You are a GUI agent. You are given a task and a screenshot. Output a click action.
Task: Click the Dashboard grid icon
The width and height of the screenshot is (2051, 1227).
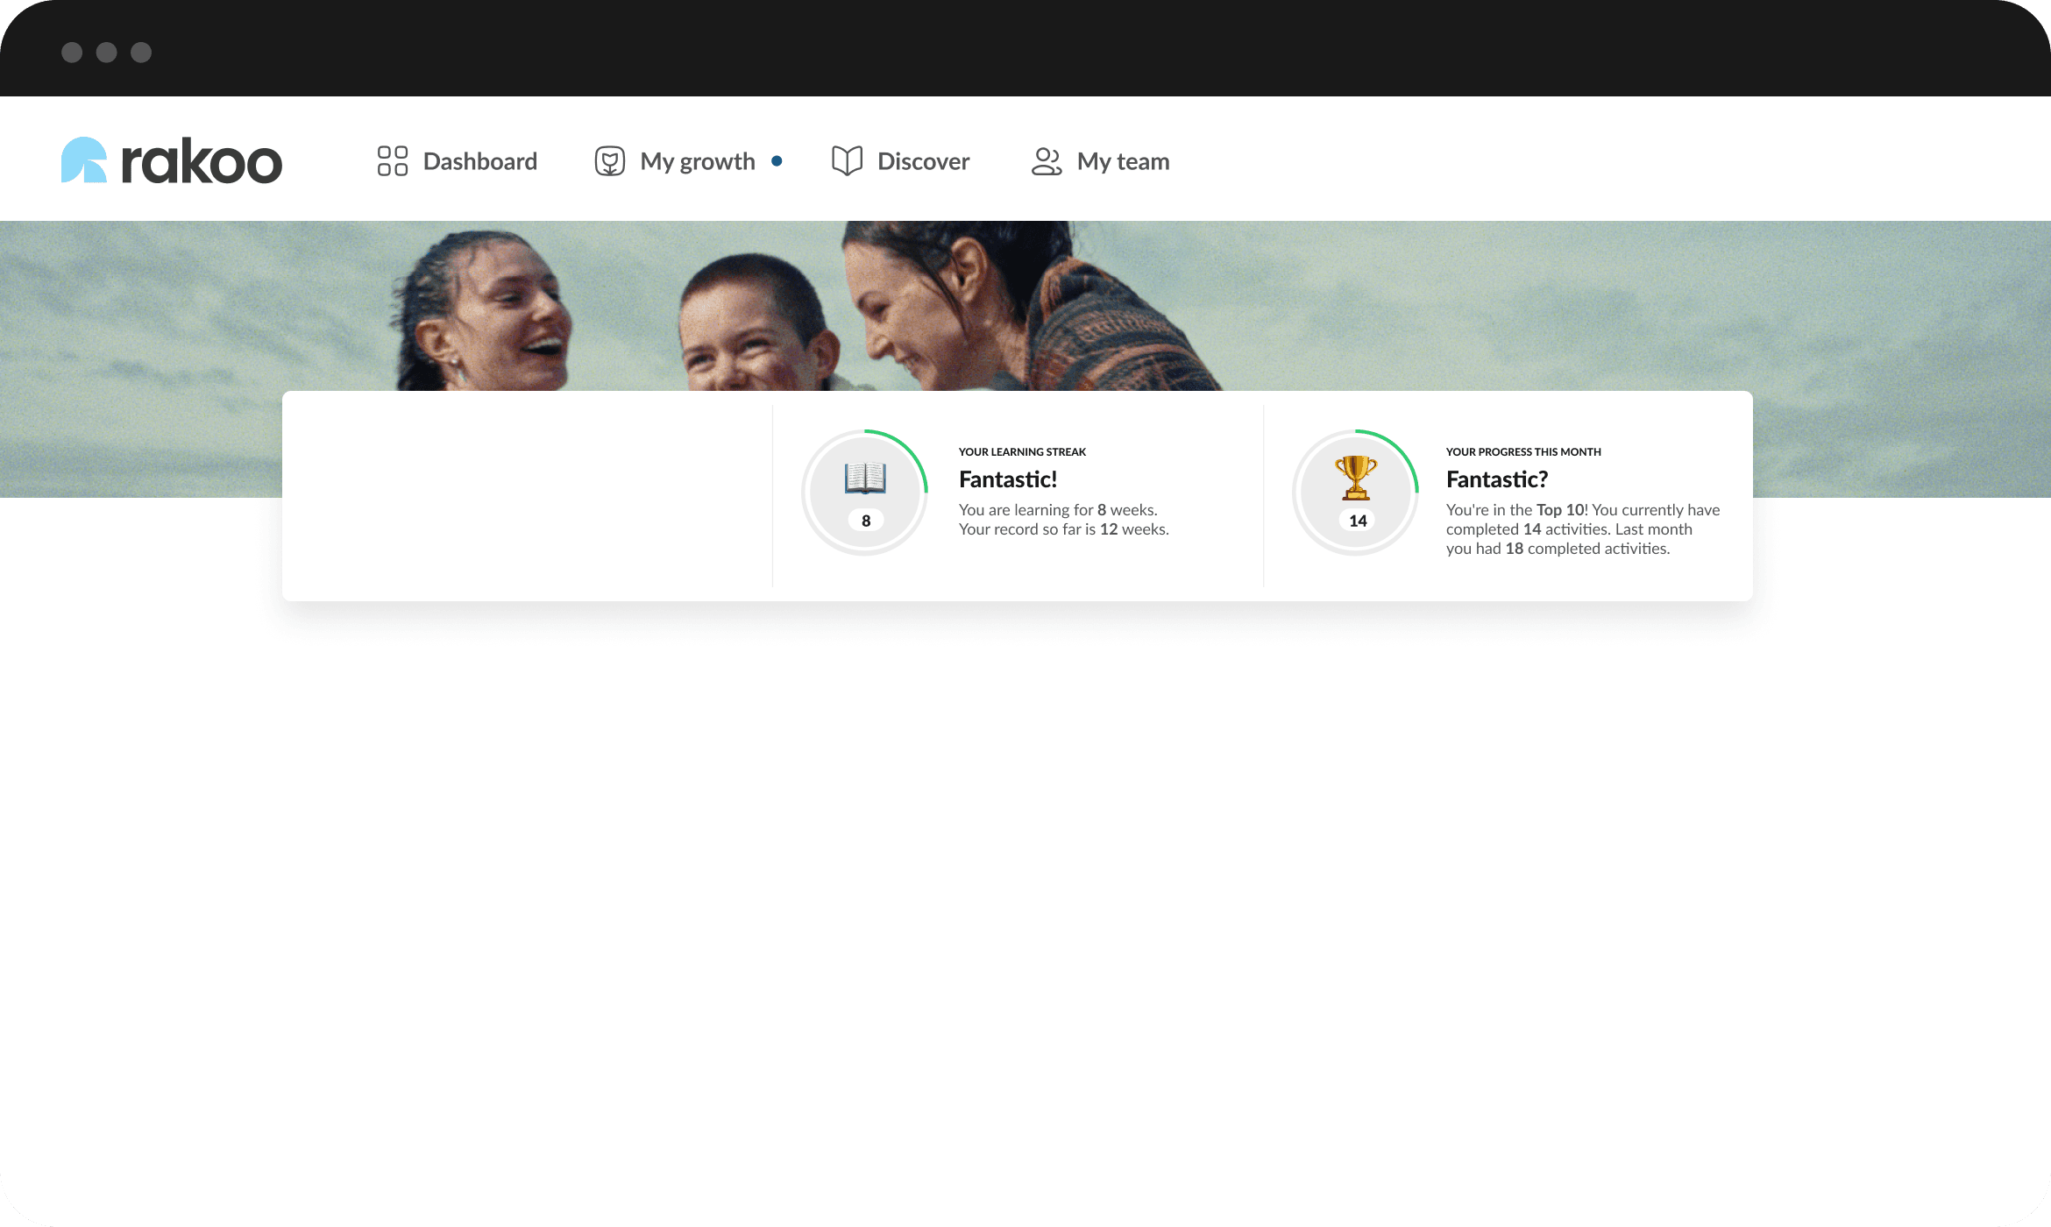[x=393, y=160]
